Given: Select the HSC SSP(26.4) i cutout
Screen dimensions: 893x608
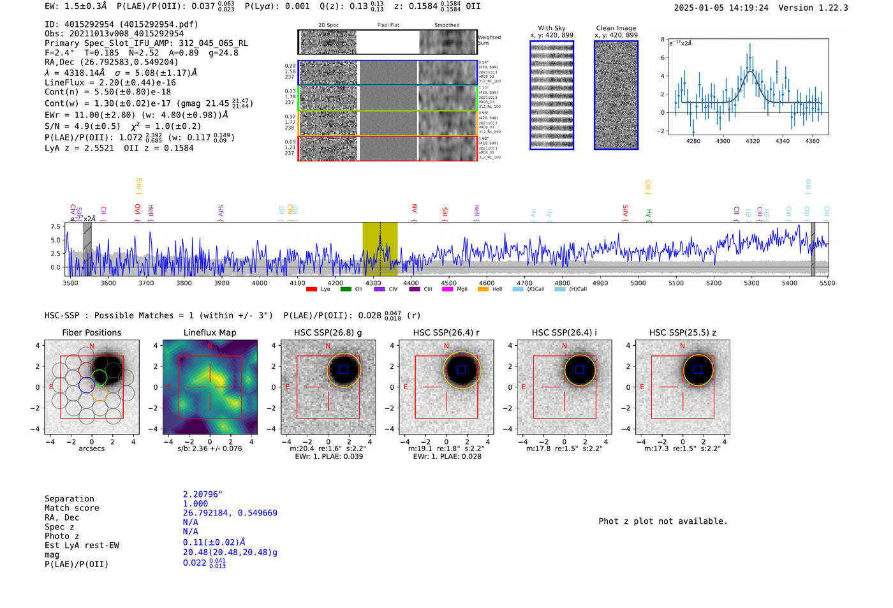Looking at the screenshot, I should pos(565,387).
